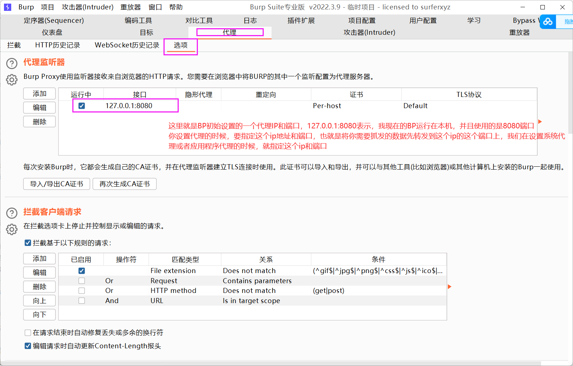The width and height of the screenshot is (573, 366).
Task: Switch to the 定序器(Sequencer) tab
Action: tap(54, 21)
